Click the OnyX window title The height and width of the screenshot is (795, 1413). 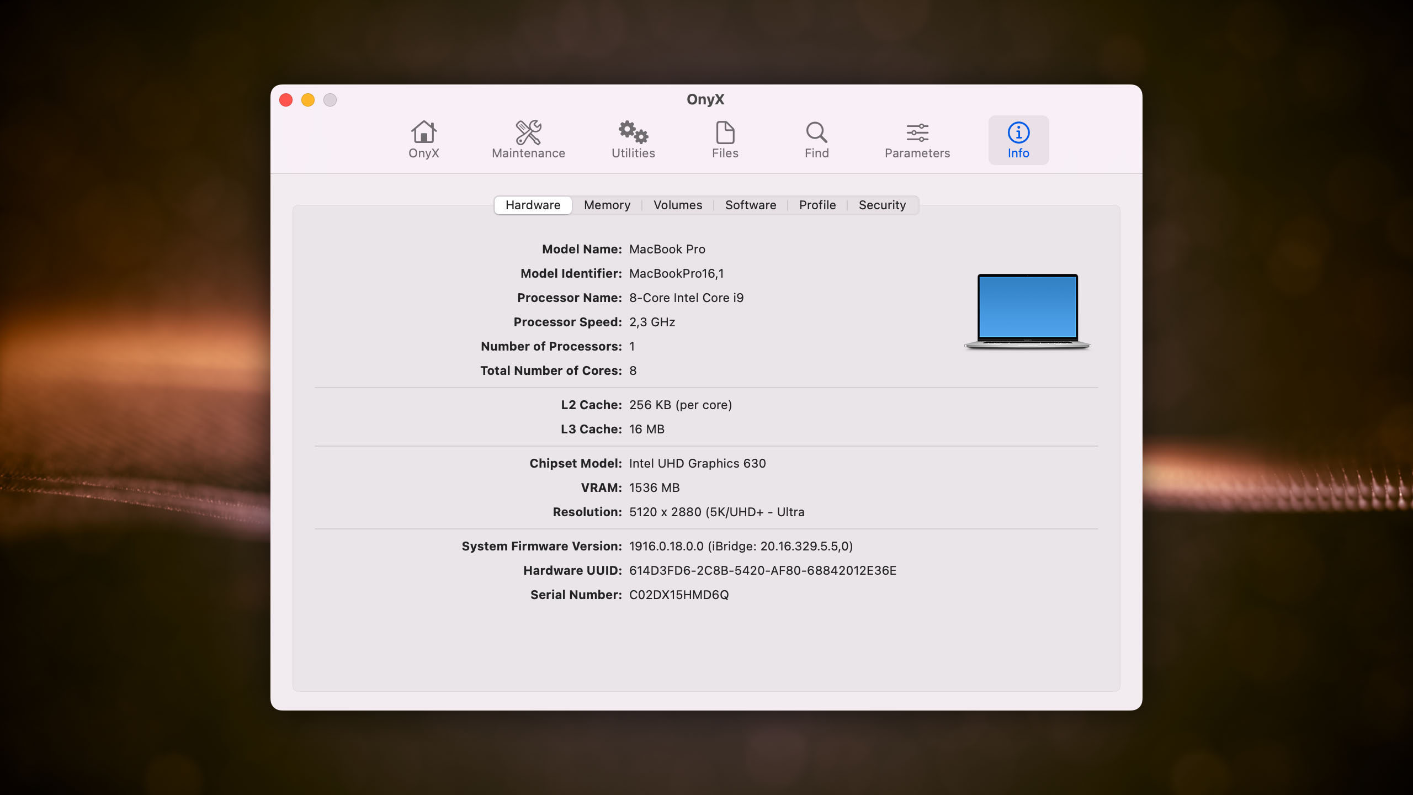(x=705, y=99)
